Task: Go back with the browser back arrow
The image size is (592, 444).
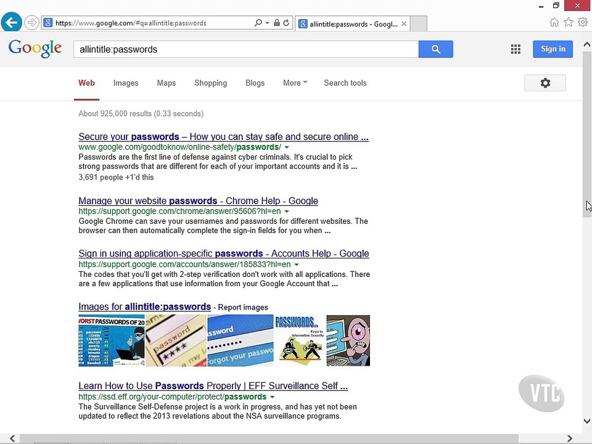Action: click(11, 23)
